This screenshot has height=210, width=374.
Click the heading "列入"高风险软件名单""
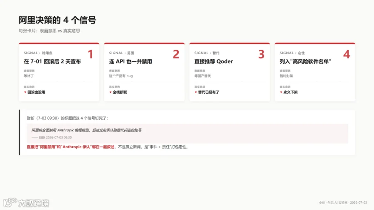[305, 61]
